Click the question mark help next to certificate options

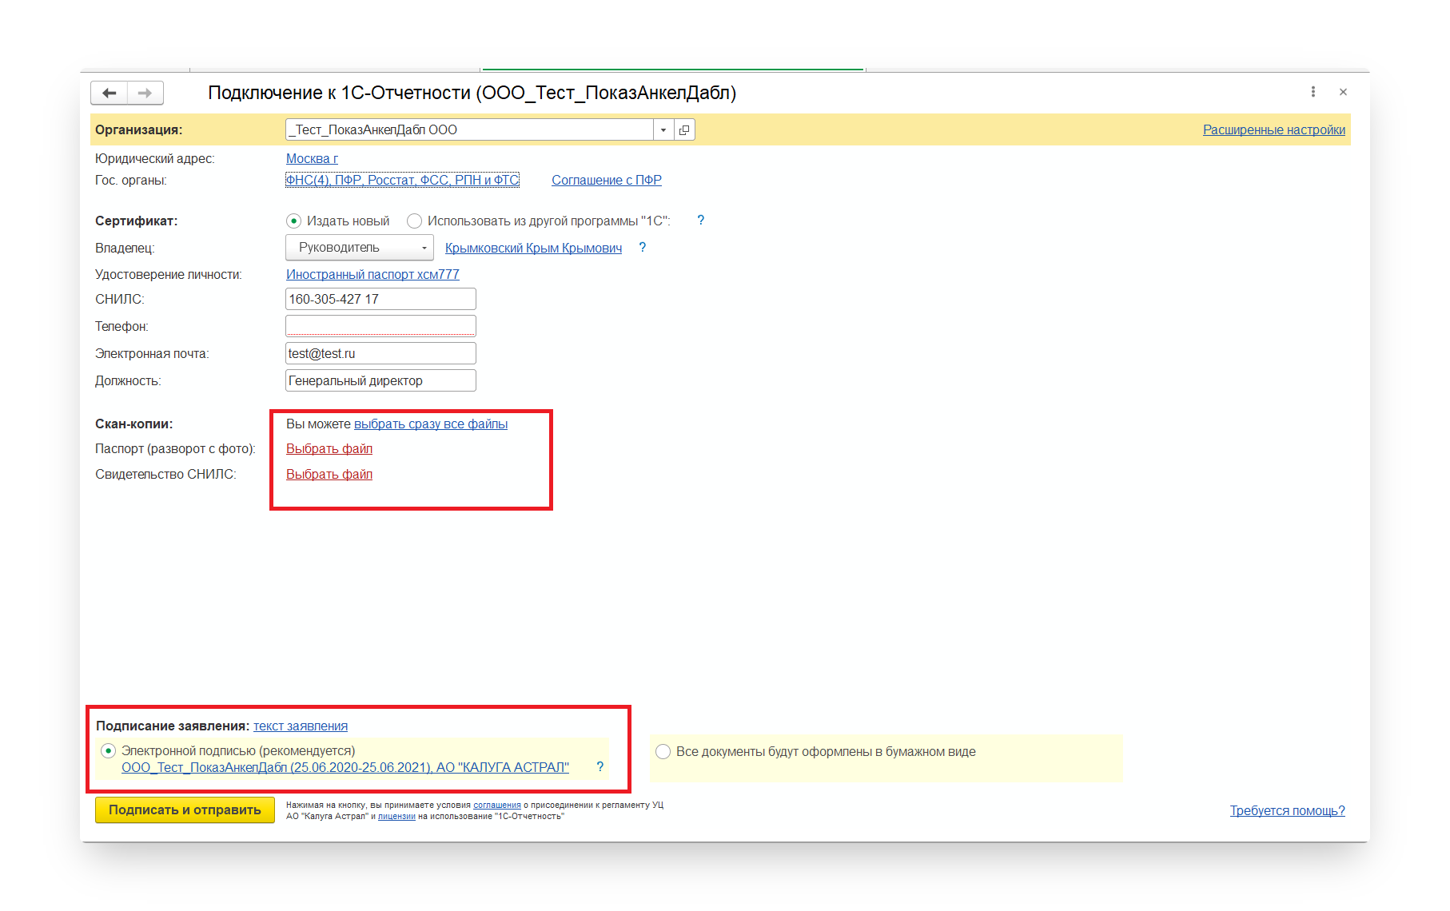click(x=700, y=221)
